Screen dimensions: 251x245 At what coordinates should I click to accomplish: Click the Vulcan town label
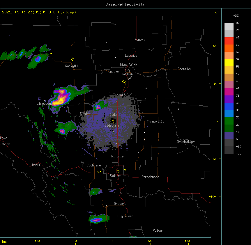click(x=158, y=230)
